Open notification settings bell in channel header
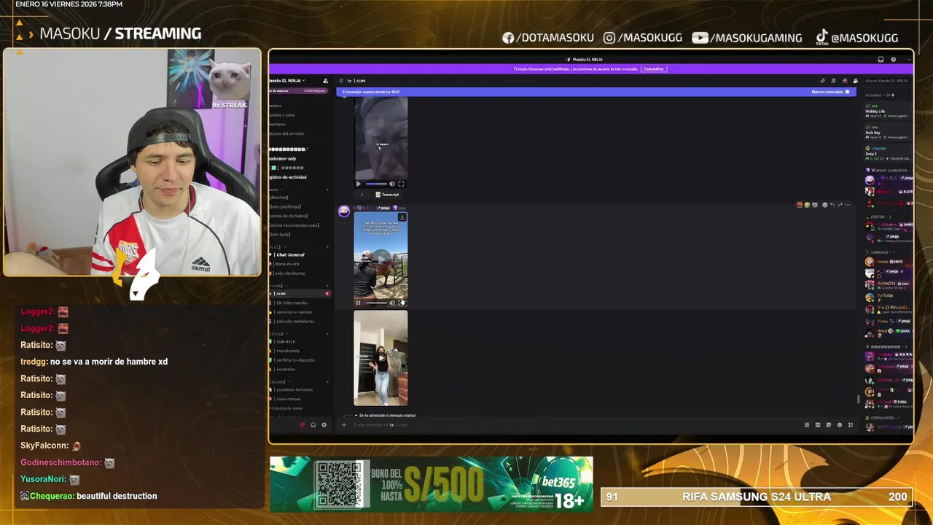 pos(834,81)
